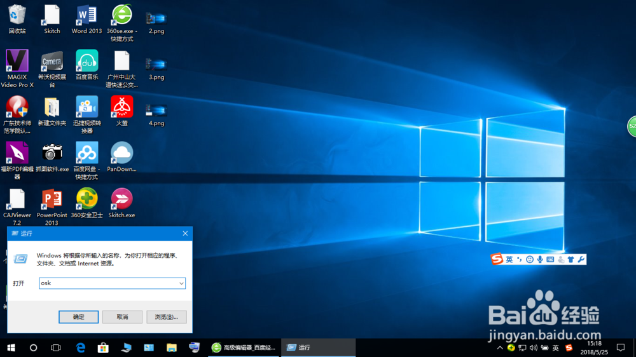Select the 迅捷视频转换器 desktop icon
This screenshot has height=357, width=636.
pos(86,107)
